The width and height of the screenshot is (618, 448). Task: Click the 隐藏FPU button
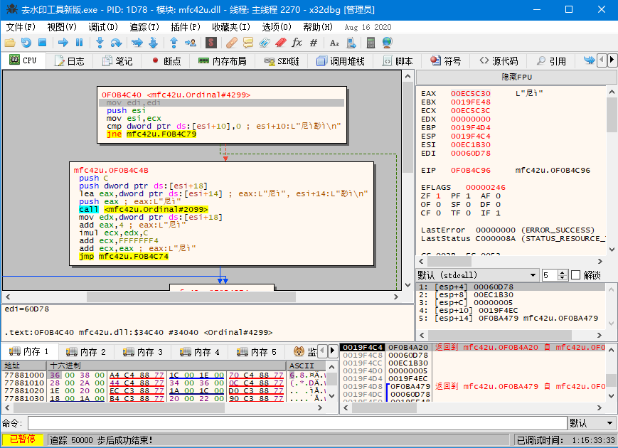point(517,77)
